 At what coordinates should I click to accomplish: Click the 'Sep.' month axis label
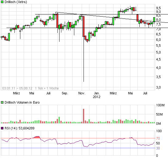[65, 93]
